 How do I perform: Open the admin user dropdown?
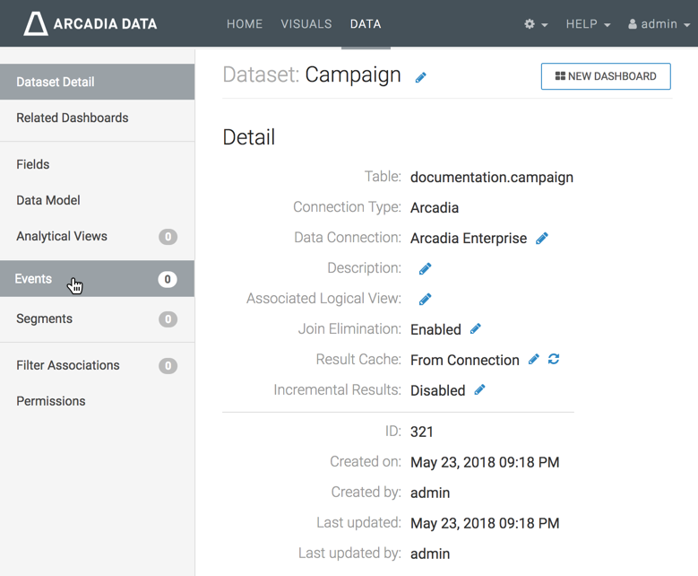coord(658,24)
